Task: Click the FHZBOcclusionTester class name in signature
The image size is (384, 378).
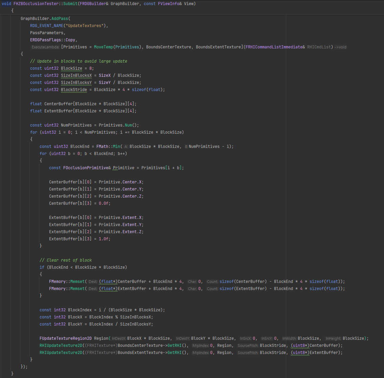Action: (36, 4)
